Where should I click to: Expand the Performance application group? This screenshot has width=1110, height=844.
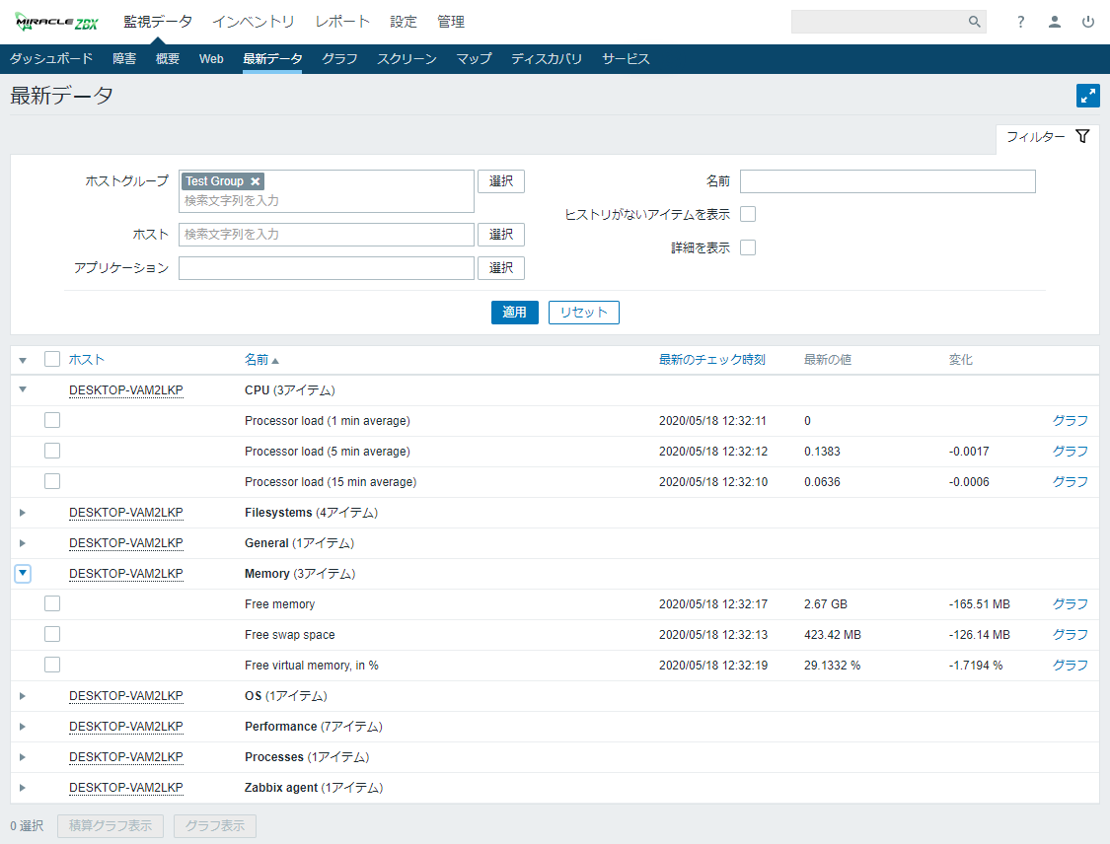tap(23, 727)
